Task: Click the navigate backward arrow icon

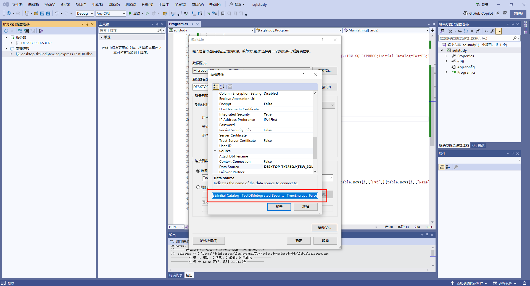Action: pyautogui.click(x=9, y=13)
